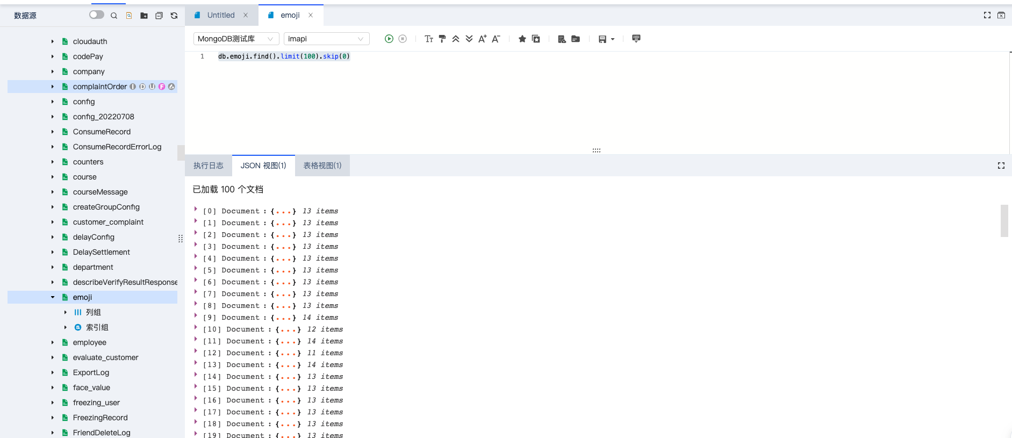Click the save floppy disk icon

[x=602, y=39]
